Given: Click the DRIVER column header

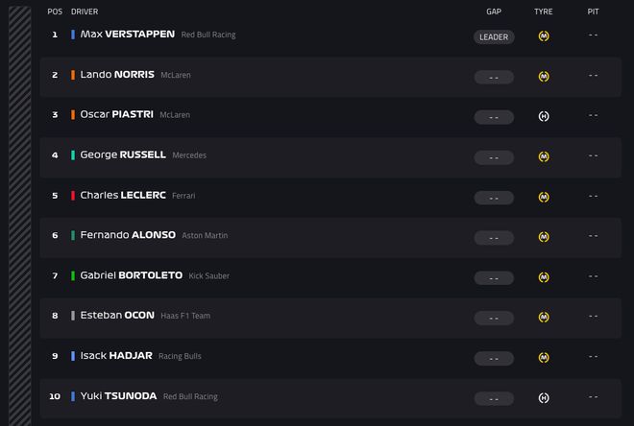Looking at the screenshot, I should tap(85, 12).
